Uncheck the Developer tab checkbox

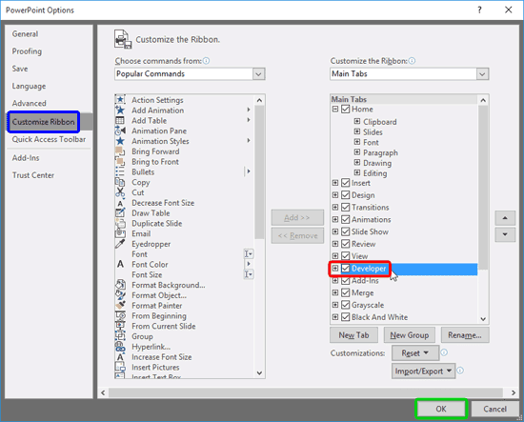click(346, 269)
